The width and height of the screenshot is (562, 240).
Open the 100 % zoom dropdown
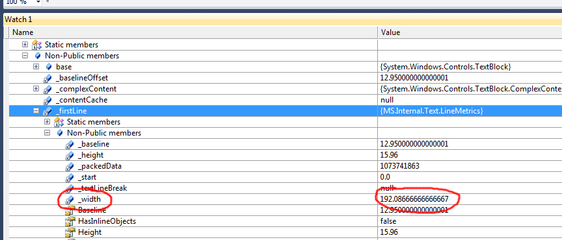tap(38, 2)
